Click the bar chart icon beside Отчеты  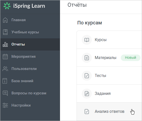coord(5,44)
